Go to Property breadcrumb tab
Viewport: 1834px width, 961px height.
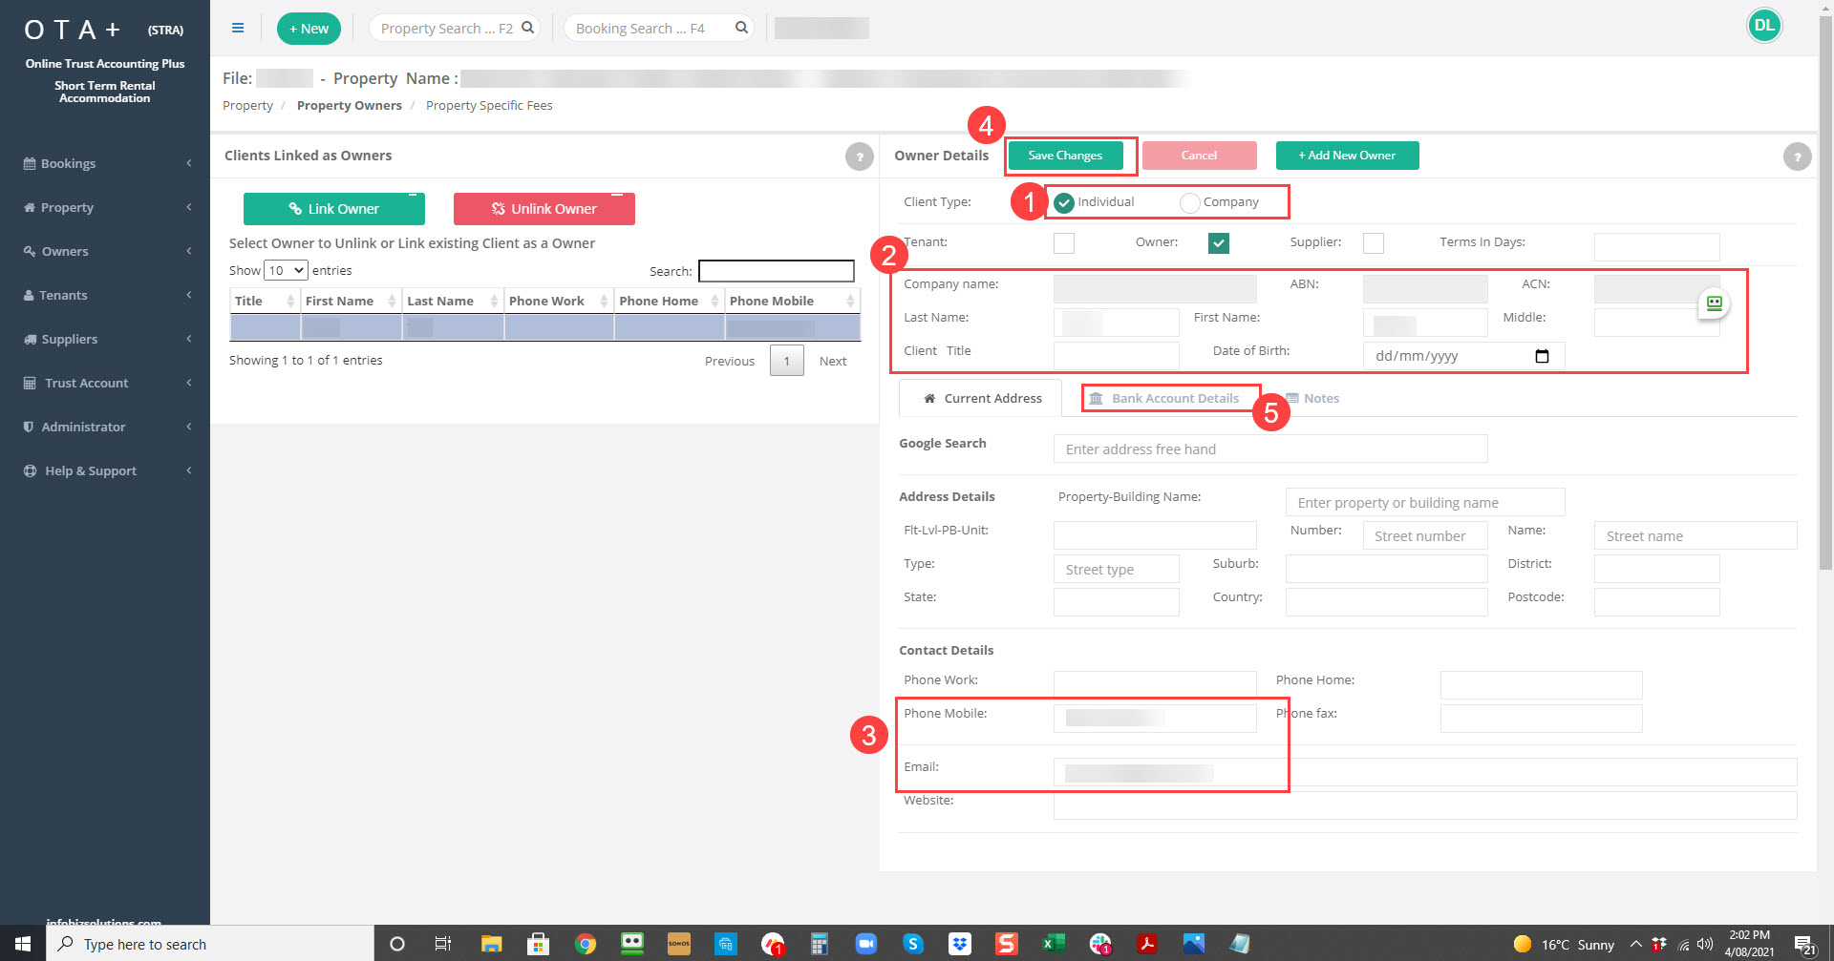pos(247,105)
